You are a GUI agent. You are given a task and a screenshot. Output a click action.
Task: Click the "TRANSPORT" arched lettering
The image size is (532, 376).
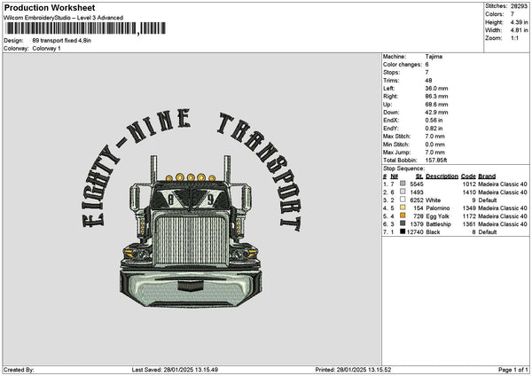tap(260, 171)
